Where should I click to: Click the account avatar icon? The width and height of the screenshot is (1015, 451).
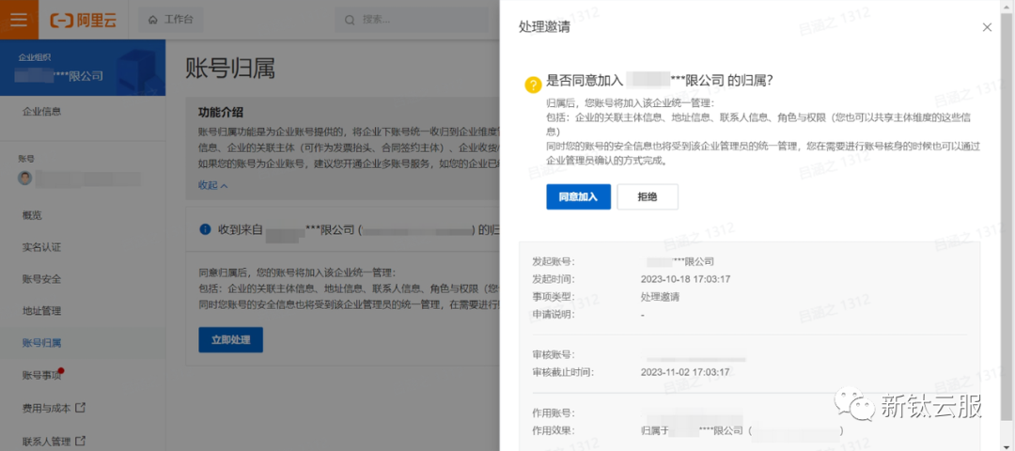24,179
